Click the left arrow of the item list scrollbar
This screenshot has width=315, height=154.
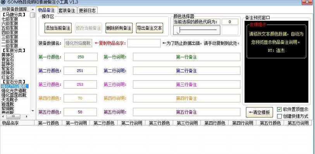click(x=2, y=116)
